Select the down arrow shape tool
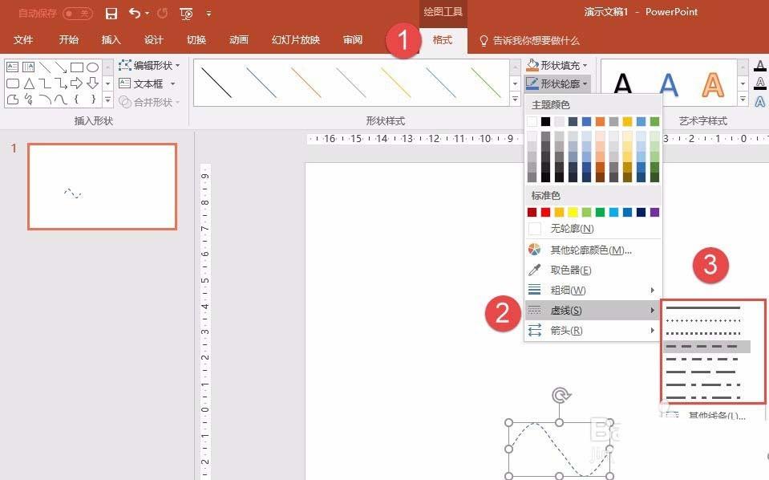This screenshot has width=769, height=480. [92, 83]
